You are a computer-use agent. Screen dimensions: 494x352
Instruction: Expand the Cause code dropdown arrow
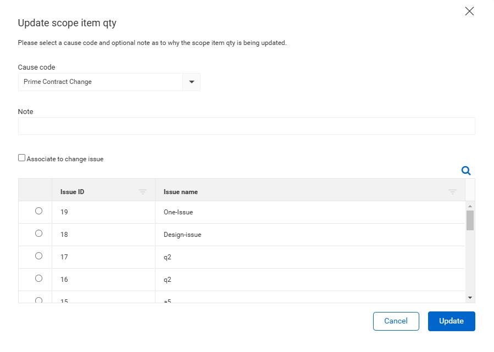coord(192,82)
